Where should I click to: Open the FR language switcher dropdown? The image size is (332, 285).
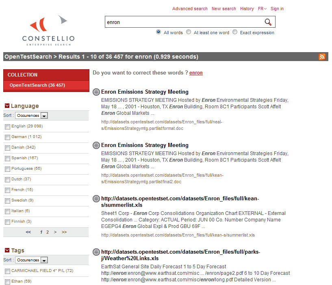262,9
